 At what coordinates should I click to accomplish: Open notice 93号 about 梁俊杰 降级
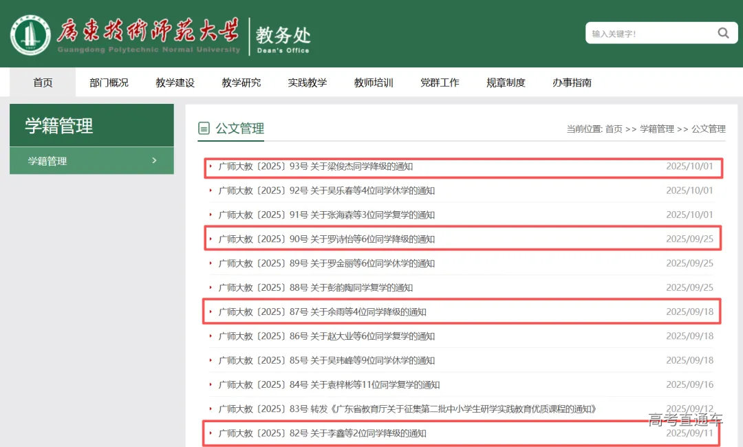[315, 166]
